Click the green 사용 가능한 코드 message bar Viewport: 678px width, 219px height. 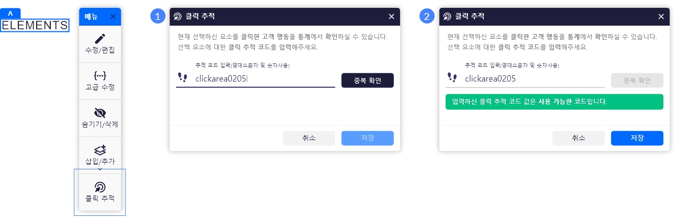(554, 101)
